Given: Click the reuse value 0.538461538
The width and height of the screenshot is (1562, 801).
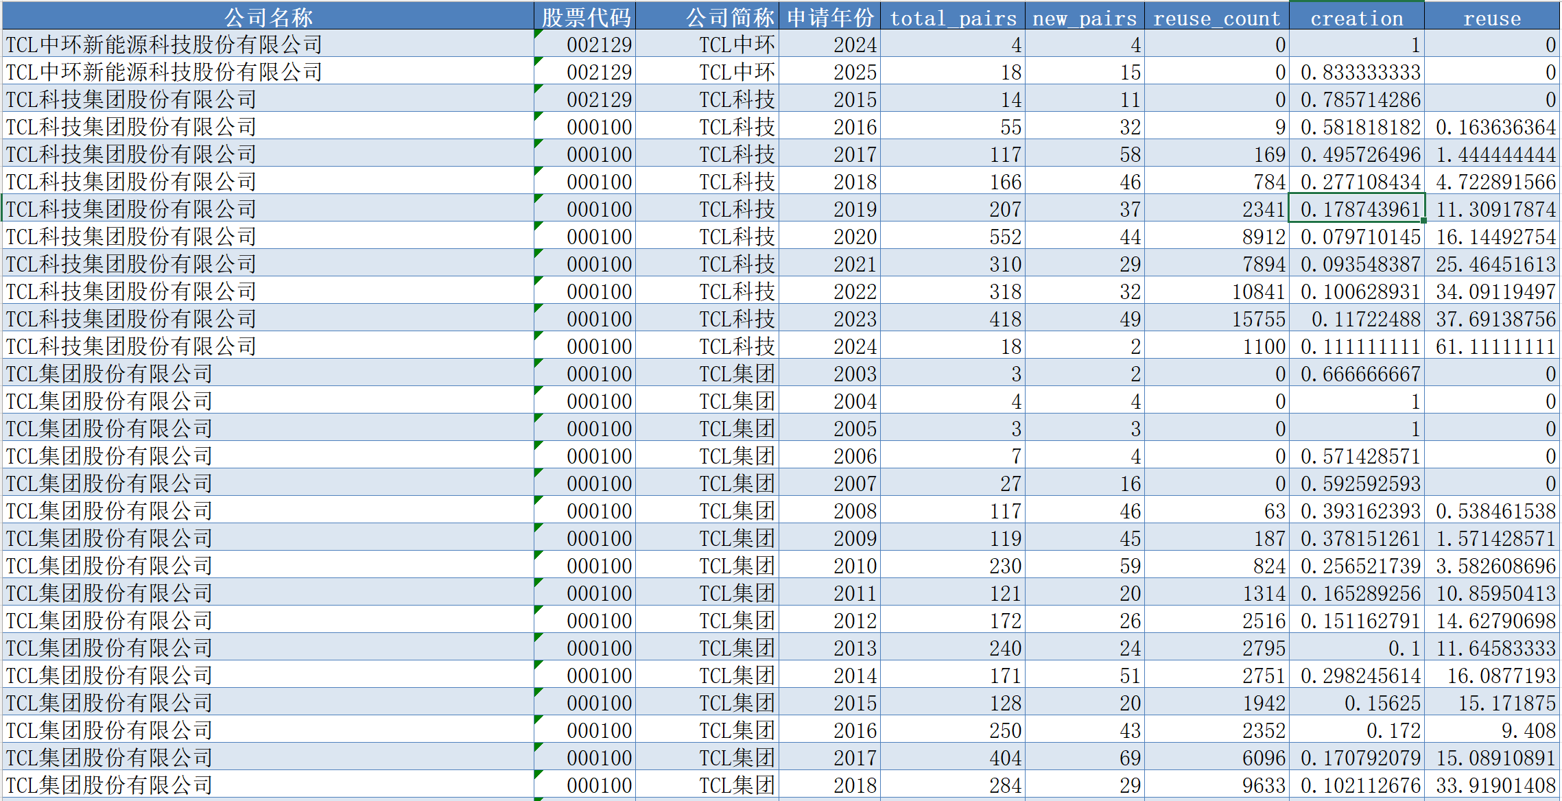Looking at the screenshot, I should click(x=1492, y=510).
